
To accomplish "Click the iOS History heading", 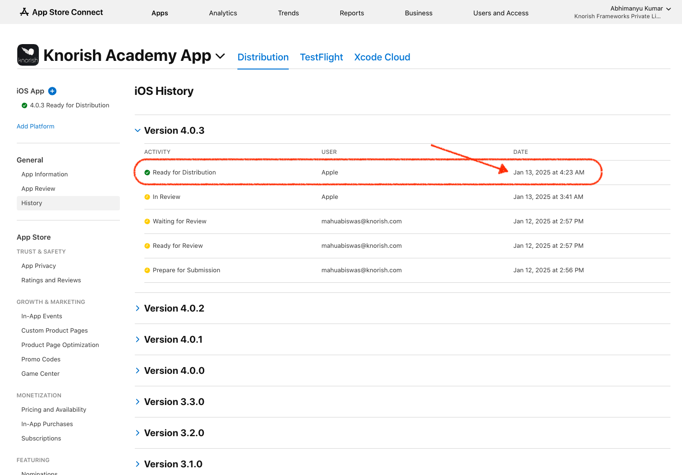I will click(x=164, y=91).
